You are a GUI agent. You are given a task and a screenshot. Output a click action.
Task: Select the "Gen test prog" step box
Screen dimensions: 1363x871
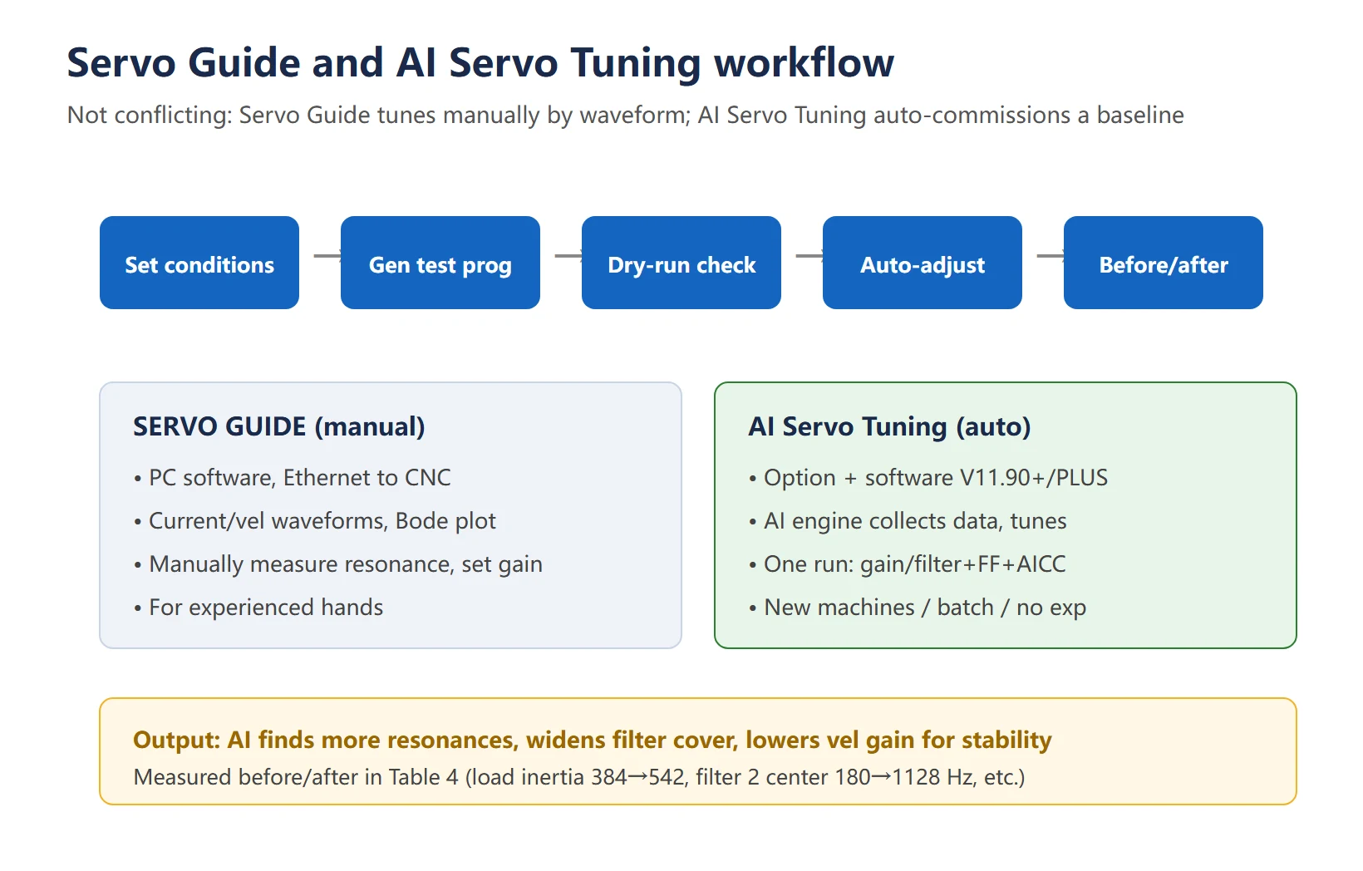coord(440,263)
